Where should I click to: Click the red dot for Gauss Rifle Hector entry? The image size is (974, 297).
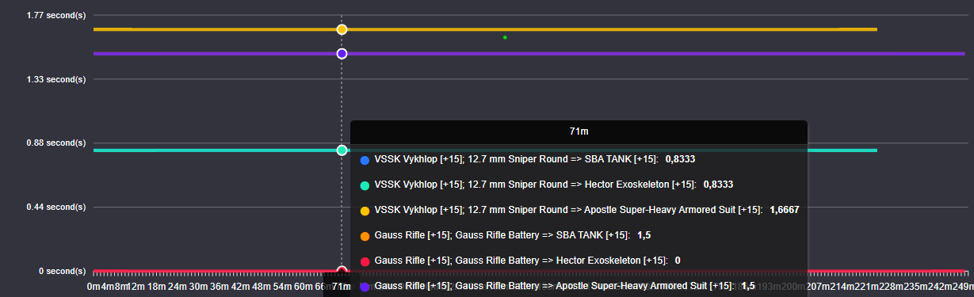coord(365,261)
